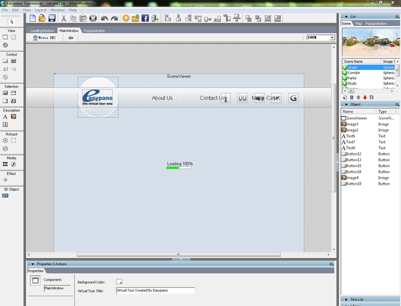Screen dimensions: 401x306
Task: Open a project with the folder icon
Action: (42, 18)
